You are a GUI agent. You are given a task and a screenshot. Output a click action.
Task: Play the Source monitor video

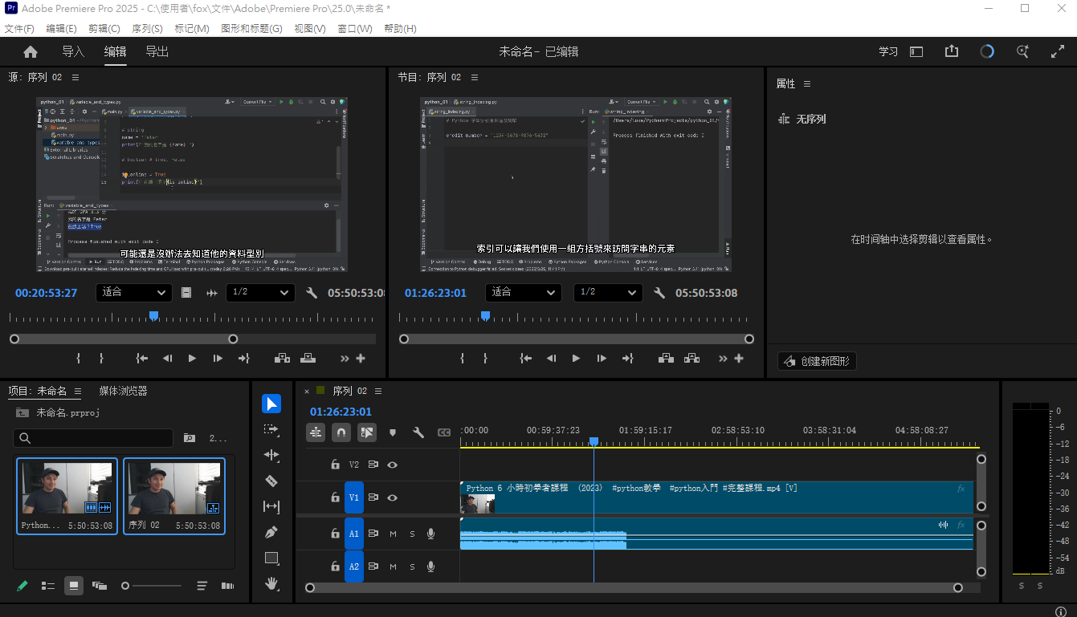(192, 359)
